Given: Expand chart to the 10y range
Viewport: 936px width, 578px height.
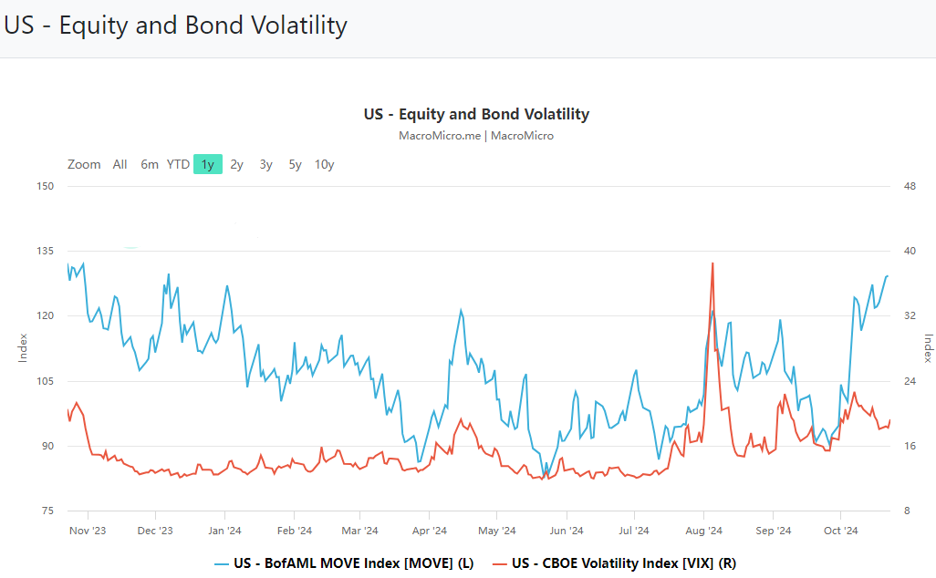Looking at the screenshot, I should point(324,165).
